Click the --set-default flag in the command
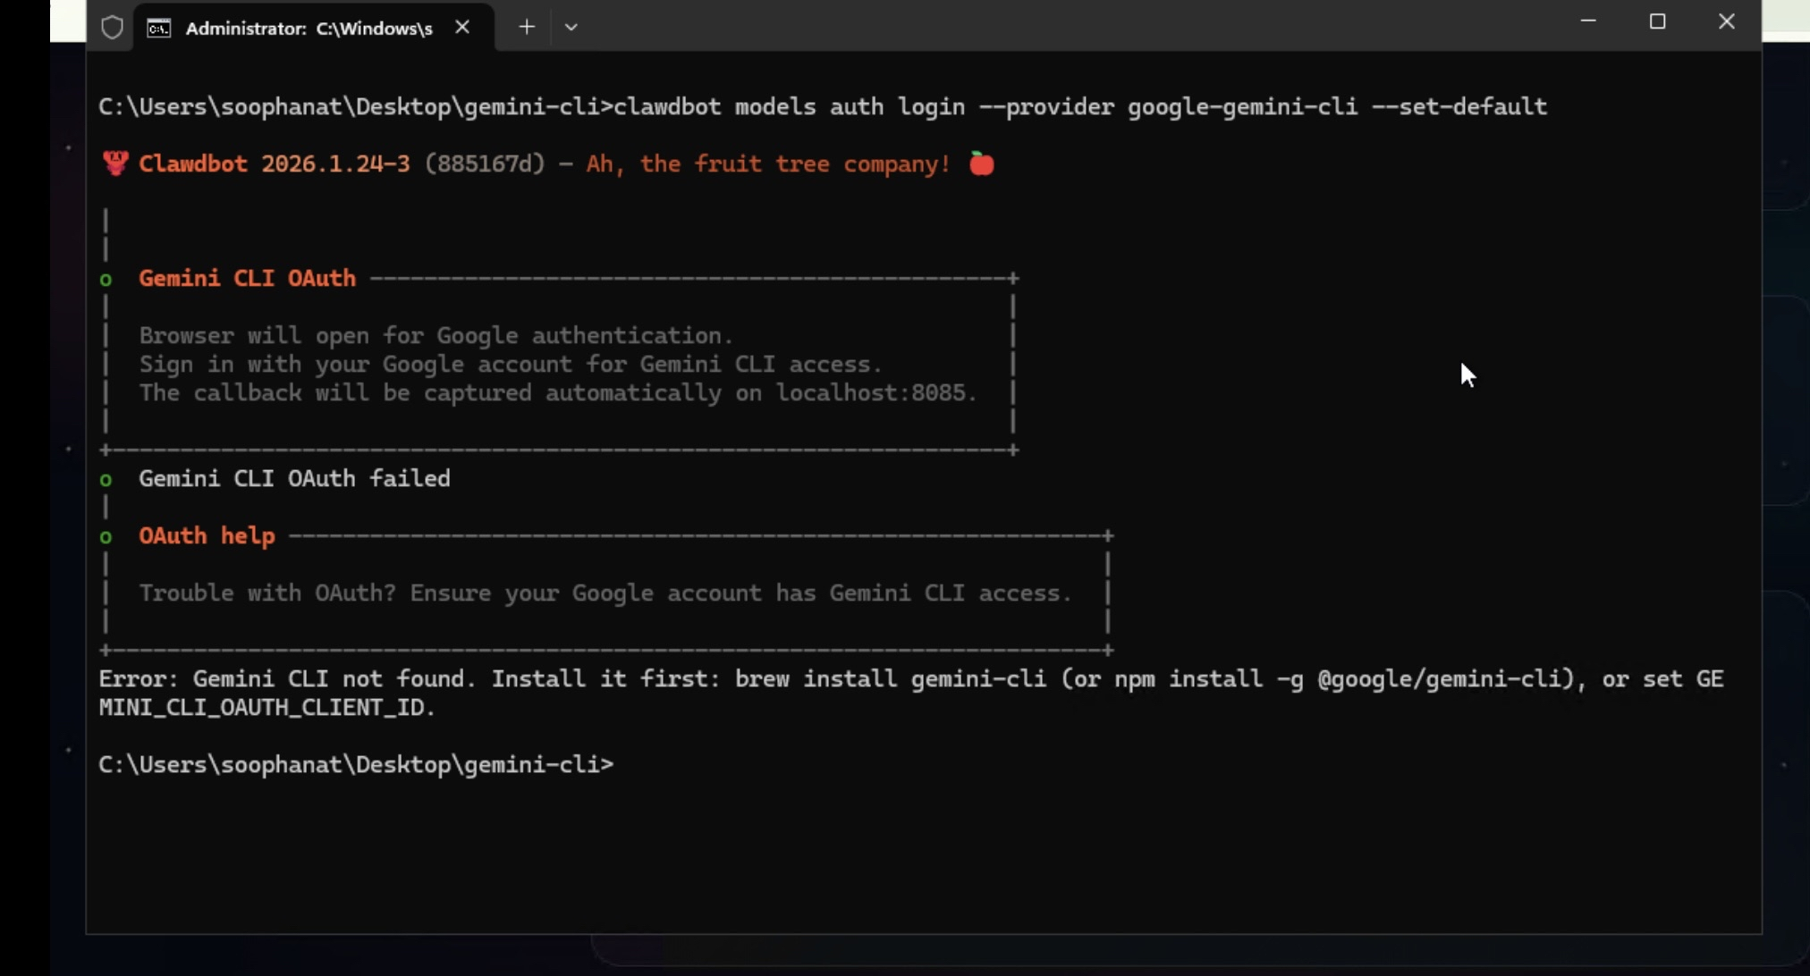1810x976 pixels. tap(1459, 107)
